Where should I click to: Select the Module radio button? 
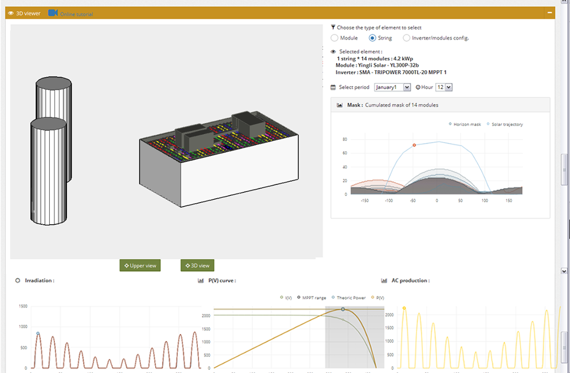pos(334,38)
